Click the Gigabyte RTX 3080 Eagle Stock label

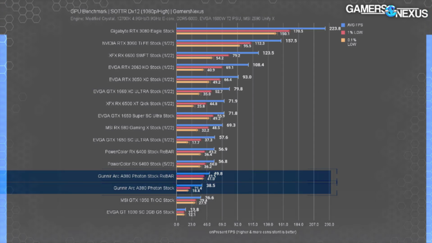click(142, 31)
